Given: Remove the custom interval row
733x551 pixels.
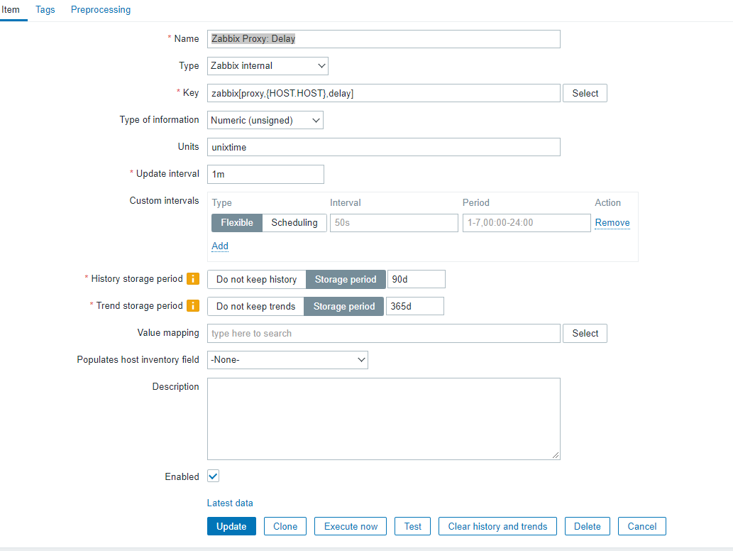Looking at the screenshot, I should tap(612, 223).
